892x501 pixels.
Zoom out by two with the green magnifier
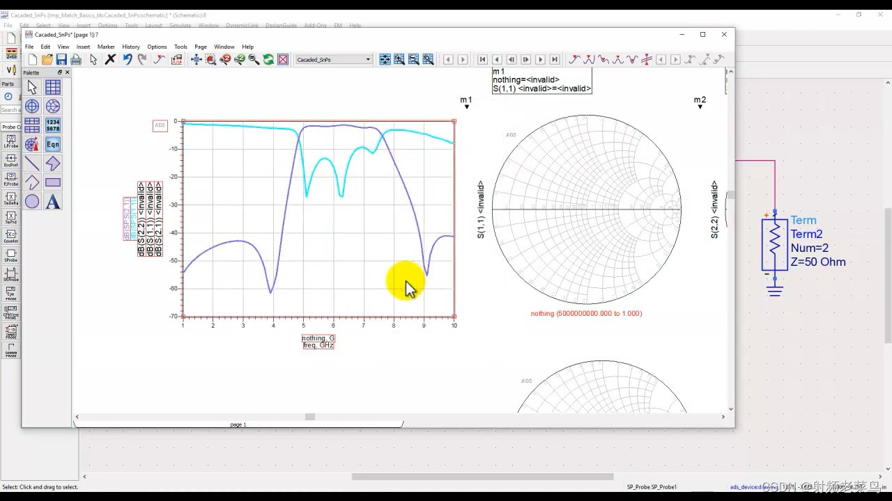click(240, 60)
